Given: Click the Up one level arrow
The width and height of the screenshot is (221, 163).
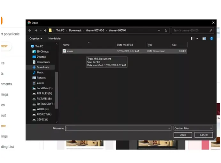Looking at the screenshot, I should point(45,31).
